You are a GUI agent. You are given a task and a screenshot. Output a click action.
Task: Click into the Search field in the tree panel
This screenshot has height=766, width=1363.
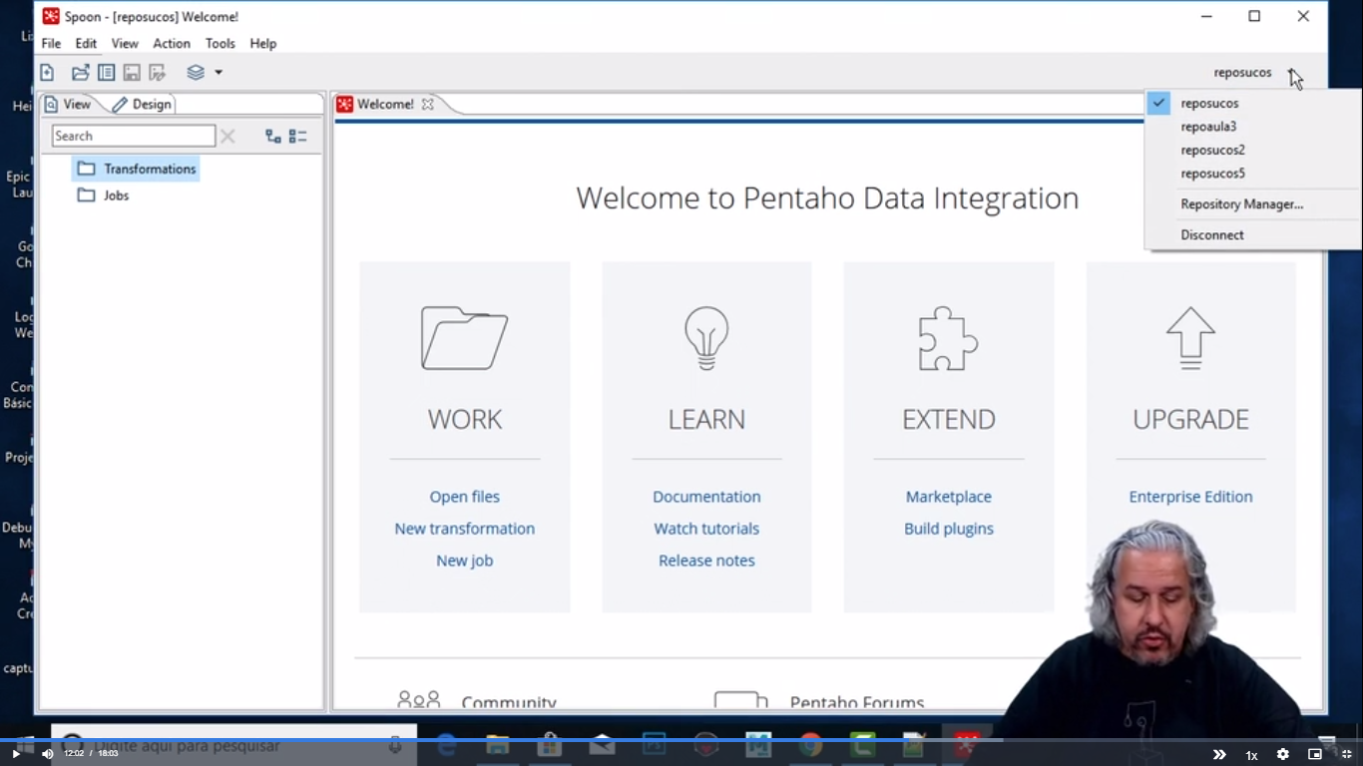pyautogui.click(x=134, y=136)
